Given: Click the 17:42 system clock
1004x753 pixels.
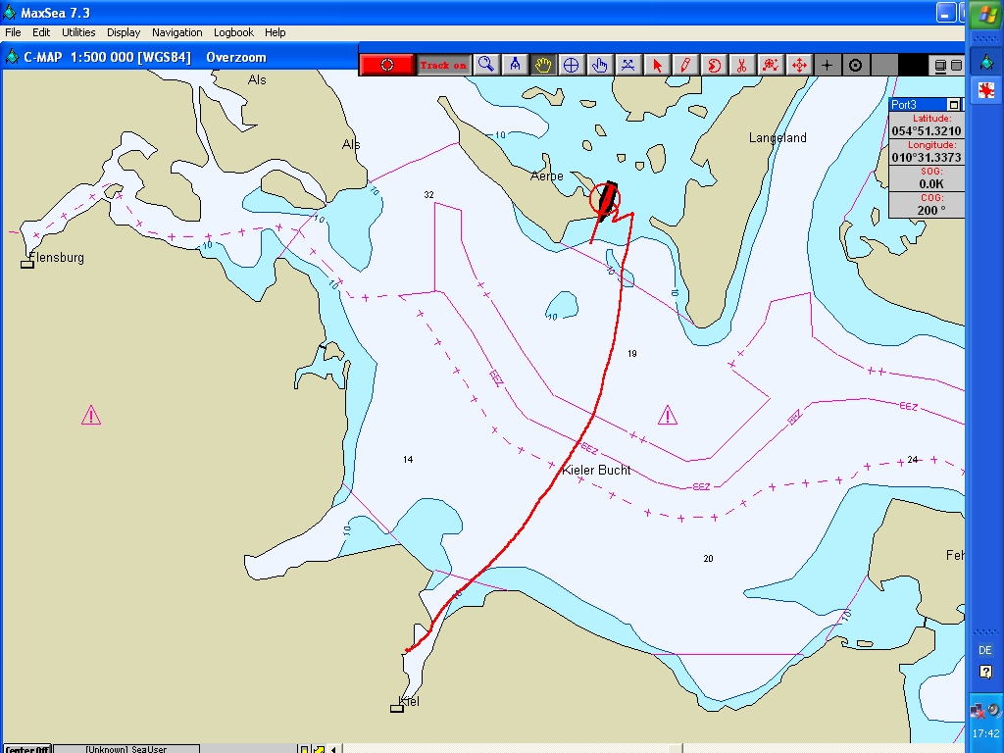Looking at the screenshot, I should point(985,733).
